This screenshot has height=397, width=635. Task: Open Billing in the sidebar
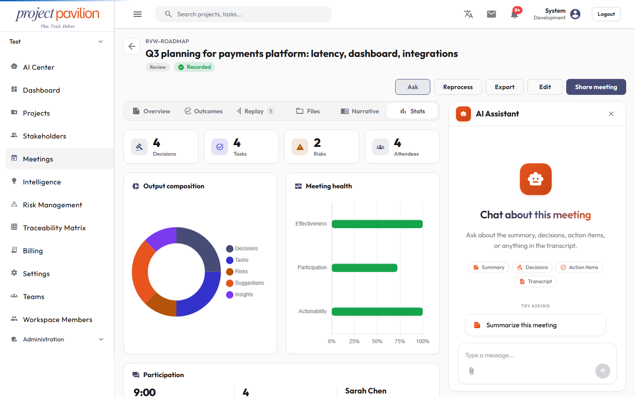60,251
